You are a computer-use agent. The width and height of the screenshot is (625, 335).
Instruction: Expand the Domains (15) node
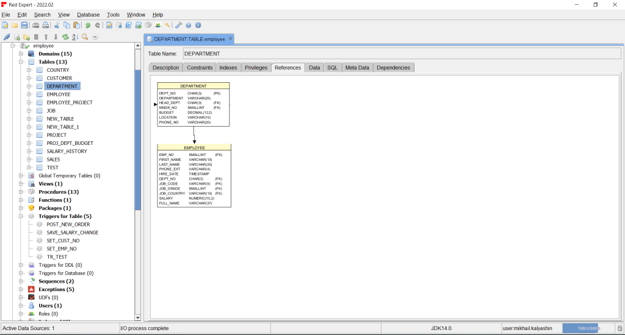coord(21,54)
